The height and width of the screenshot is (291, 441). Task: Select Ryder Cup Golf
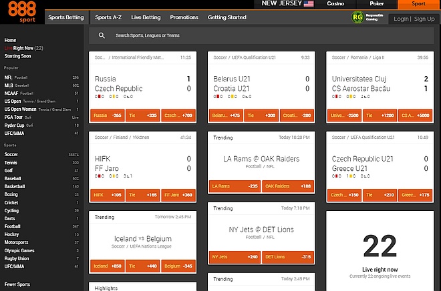pos(41,125)
